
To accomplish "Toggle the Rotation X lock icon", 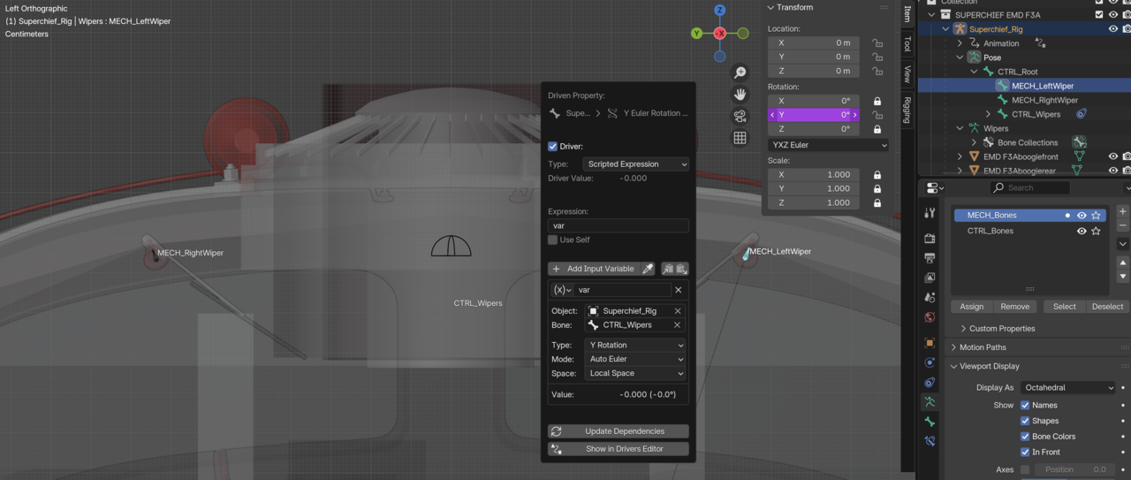I will click(877, 101).
